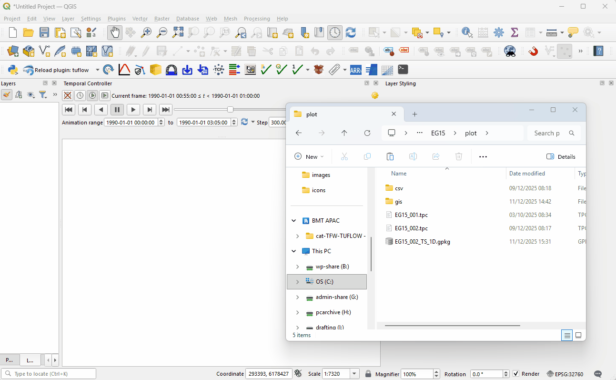
Task: Open the Vector menu
Action: click(x=140, y=19)
